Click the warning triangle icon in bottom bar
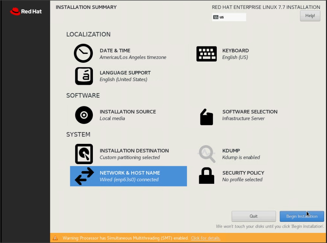The image size is (327, 243). click(x=55, y=238)
